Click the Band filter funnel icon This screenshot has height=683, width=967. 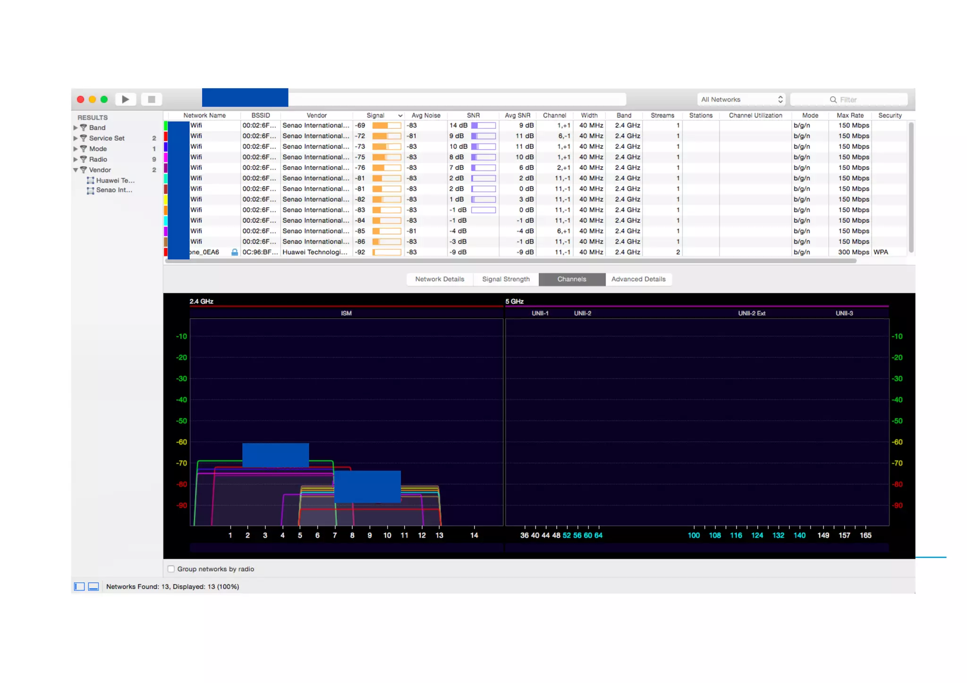pyautogui.click(x=84, y=127)
